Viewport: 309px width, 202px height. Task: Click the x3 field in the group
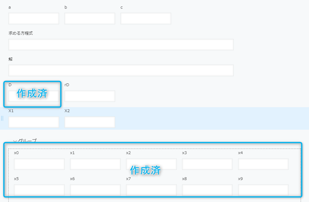pyautogui.click(x=207, y=164)
